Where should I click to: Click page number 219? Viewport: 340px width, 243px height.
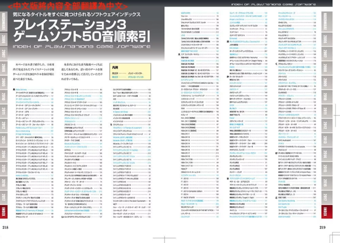click(x=322, y=228)
